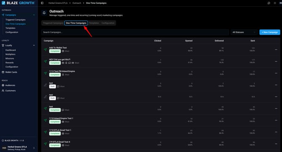Click the Search Campaigns input field
This screenshot has width=282, height=152.
[x=135, y=32]
